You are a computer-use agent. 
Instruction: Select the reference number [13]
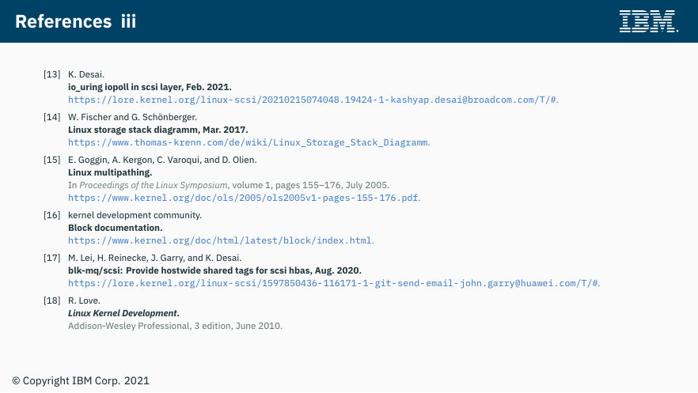[x=51, y=74]
